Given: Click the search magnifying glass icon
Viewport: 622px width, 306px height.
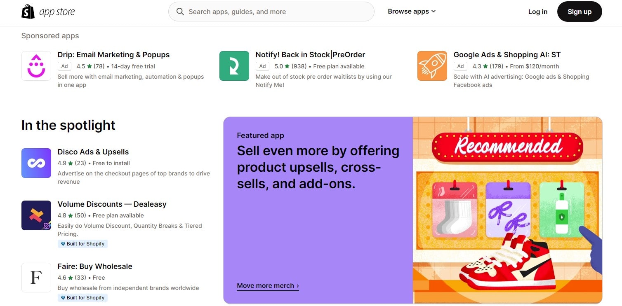Looking at the screenshot, I should [x=180, y=12].
